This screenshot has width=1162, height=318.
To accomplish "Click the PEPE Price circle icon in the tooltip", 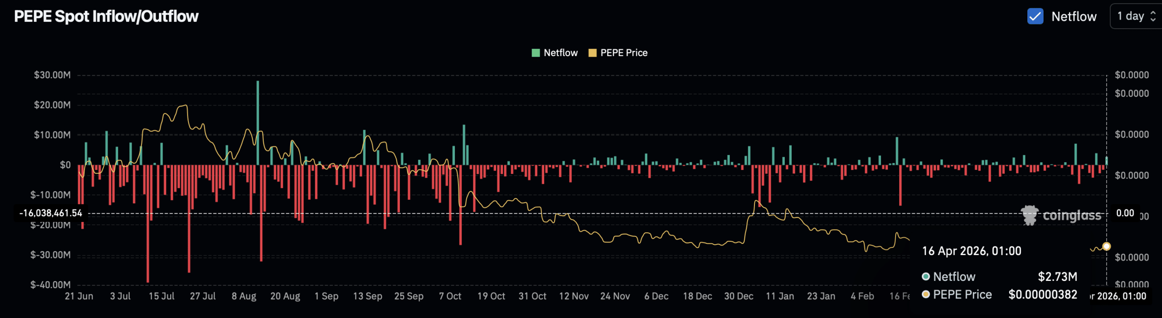I will tap(926, 295).
